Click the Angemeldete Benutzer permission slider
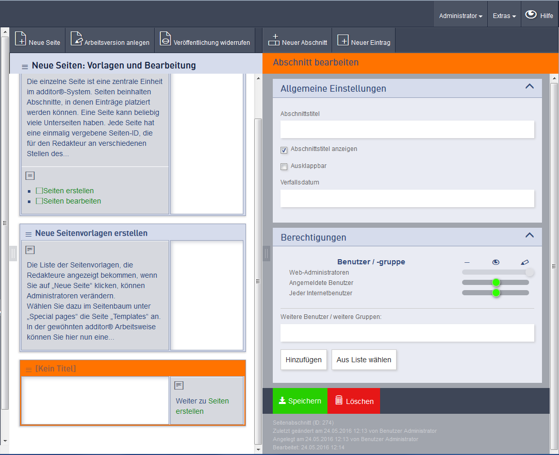 tap(496, 282)
